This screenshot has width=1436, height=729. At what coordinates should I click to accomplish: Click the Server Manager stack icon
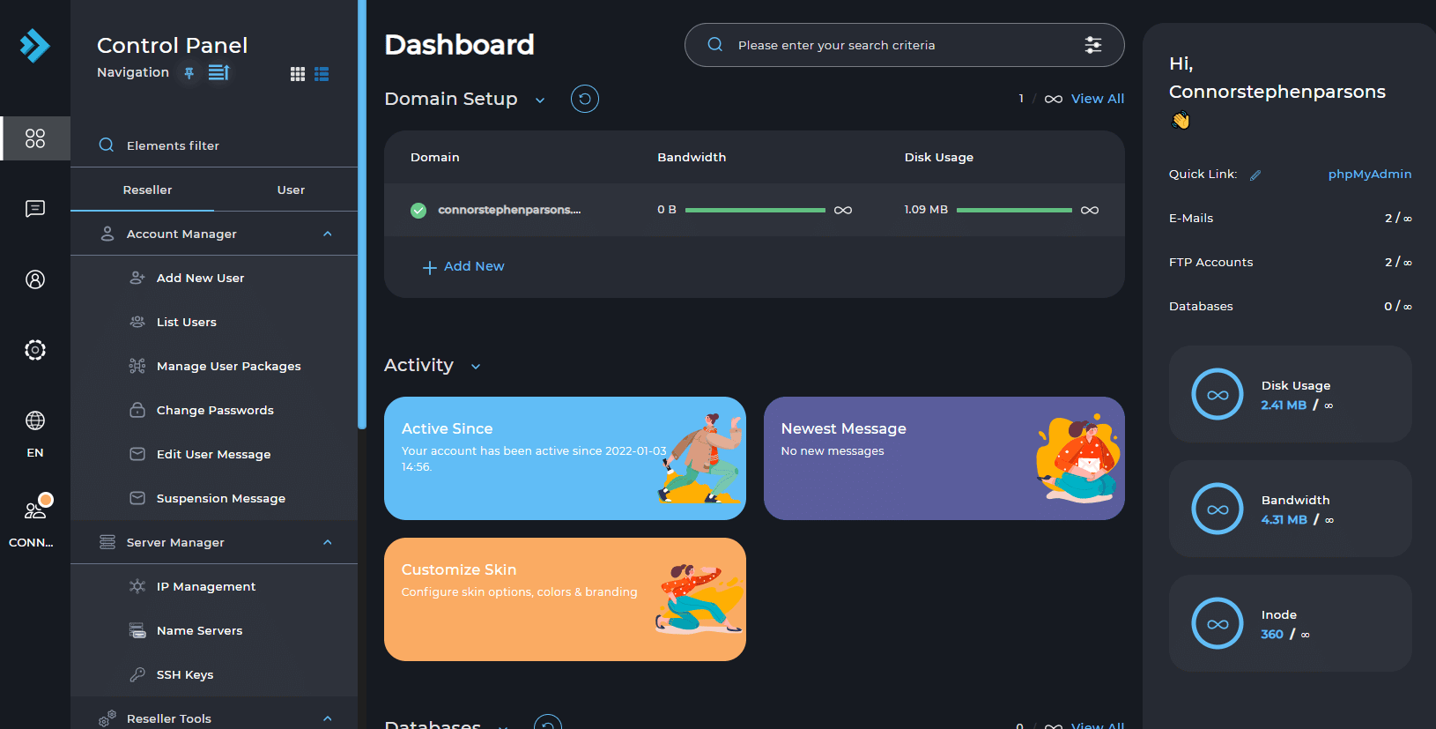[x=107, y=542]
